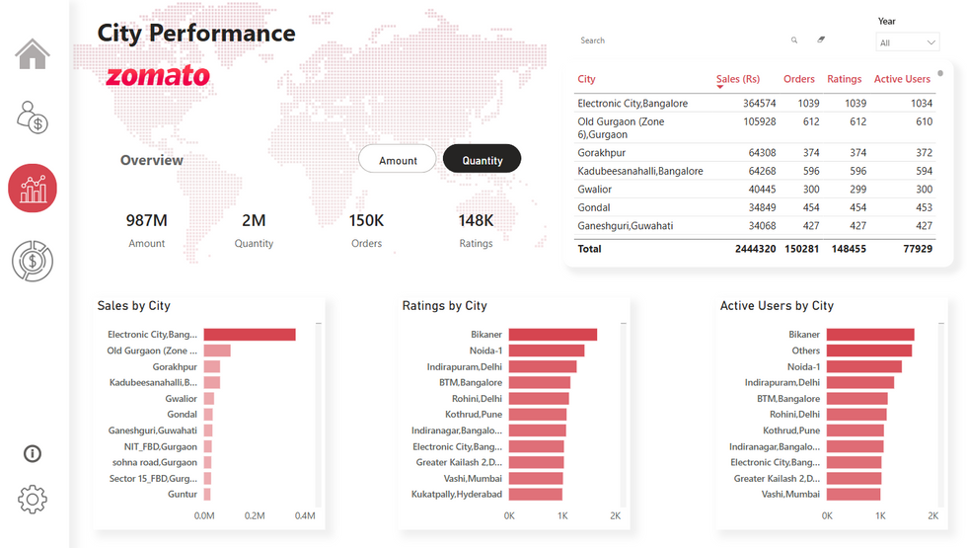Open the circular dollar analysis icon
Viewport: 967px width, 548px height.
point(32,261)
